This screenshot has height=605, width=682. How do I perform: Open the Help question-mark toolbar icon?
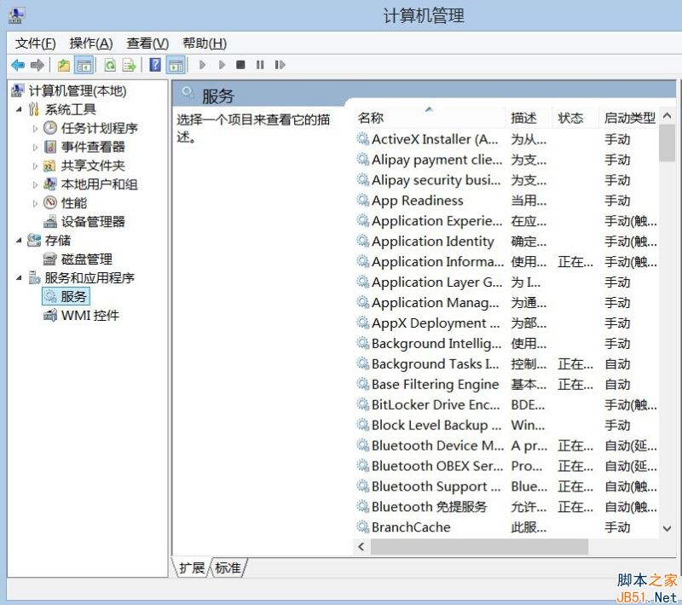[155, 65]
